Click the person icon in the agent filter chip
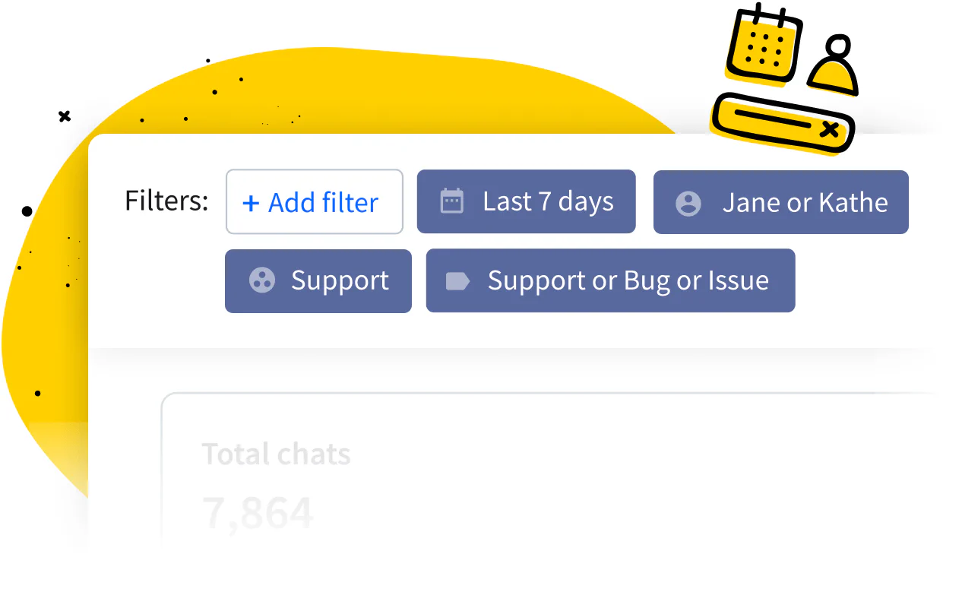 tap(688, 202)
